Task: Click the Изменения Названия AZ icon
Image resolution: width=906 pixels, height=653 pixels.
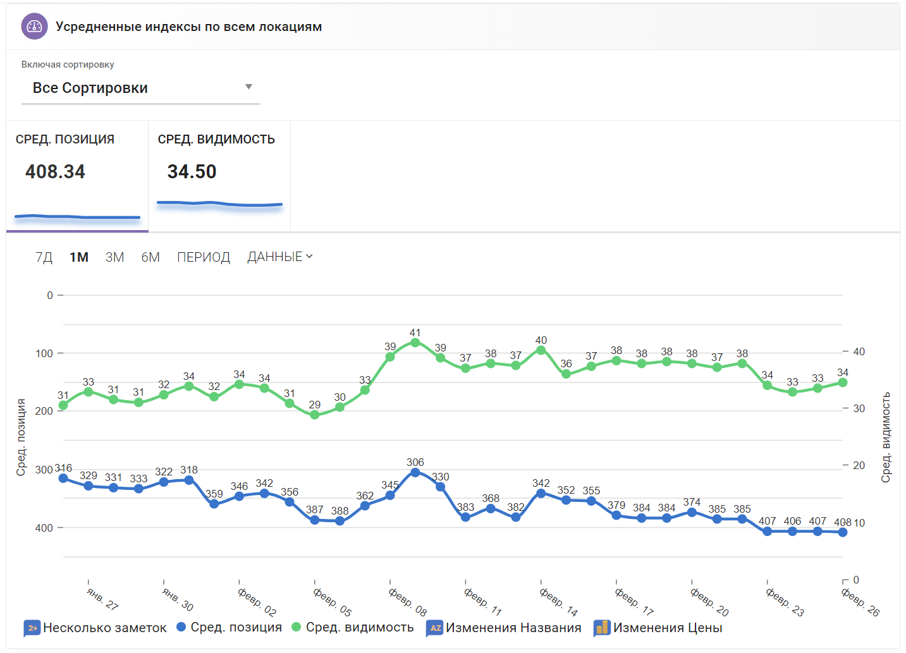Action: pyautogui.click(x=435, y=628)
